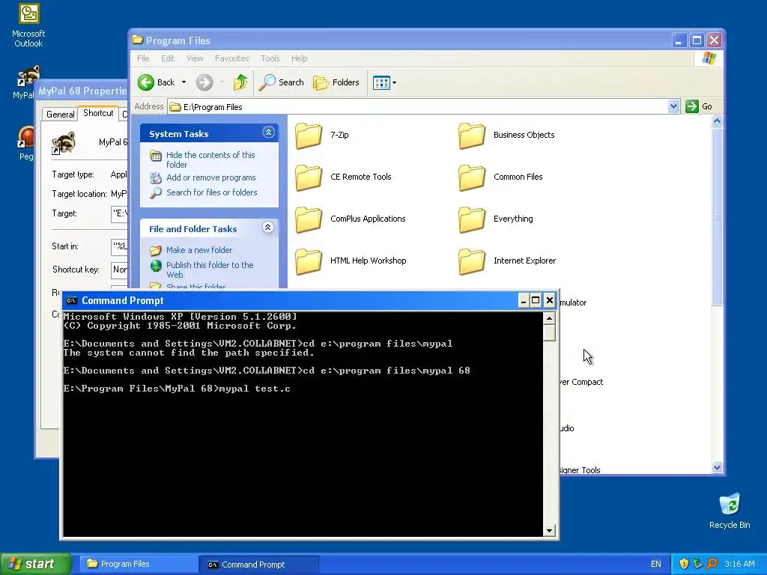Switch to Shortcut tab in MyPal Properties
Screen dimensions: 767x575
pyautogui.click(x=98, y=113)
